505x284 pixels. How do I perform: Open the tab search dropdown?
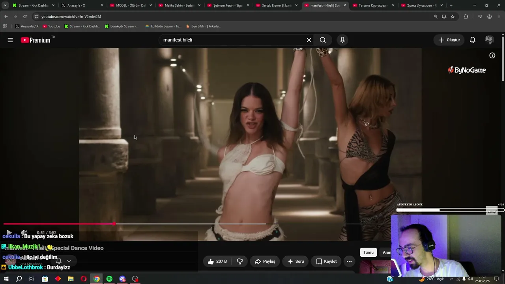5,6
